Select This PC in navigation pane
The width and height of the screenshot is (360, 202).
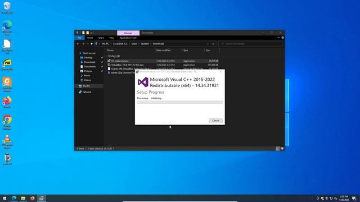coord(86,86)
